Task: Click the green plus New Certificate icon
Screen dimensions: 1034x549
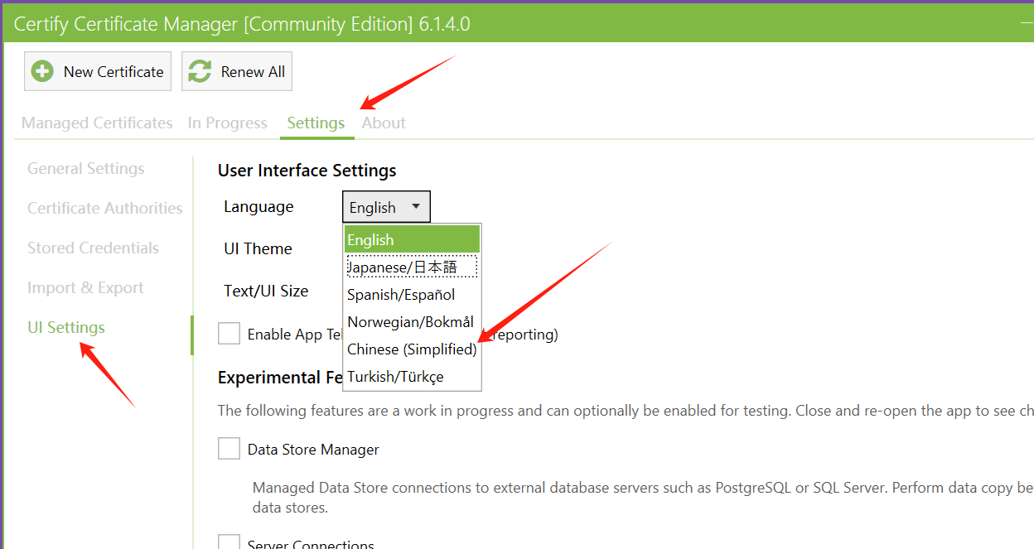Action: coord(43,71)
